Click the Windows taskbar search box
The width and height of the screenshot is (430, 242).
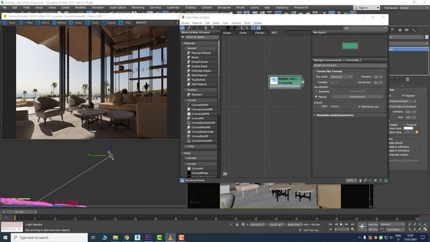pyautogui.click(x=49, y=237)
